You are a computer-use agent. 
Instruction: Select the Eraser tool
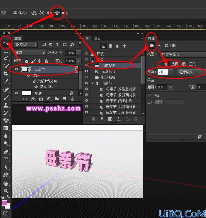6,120
